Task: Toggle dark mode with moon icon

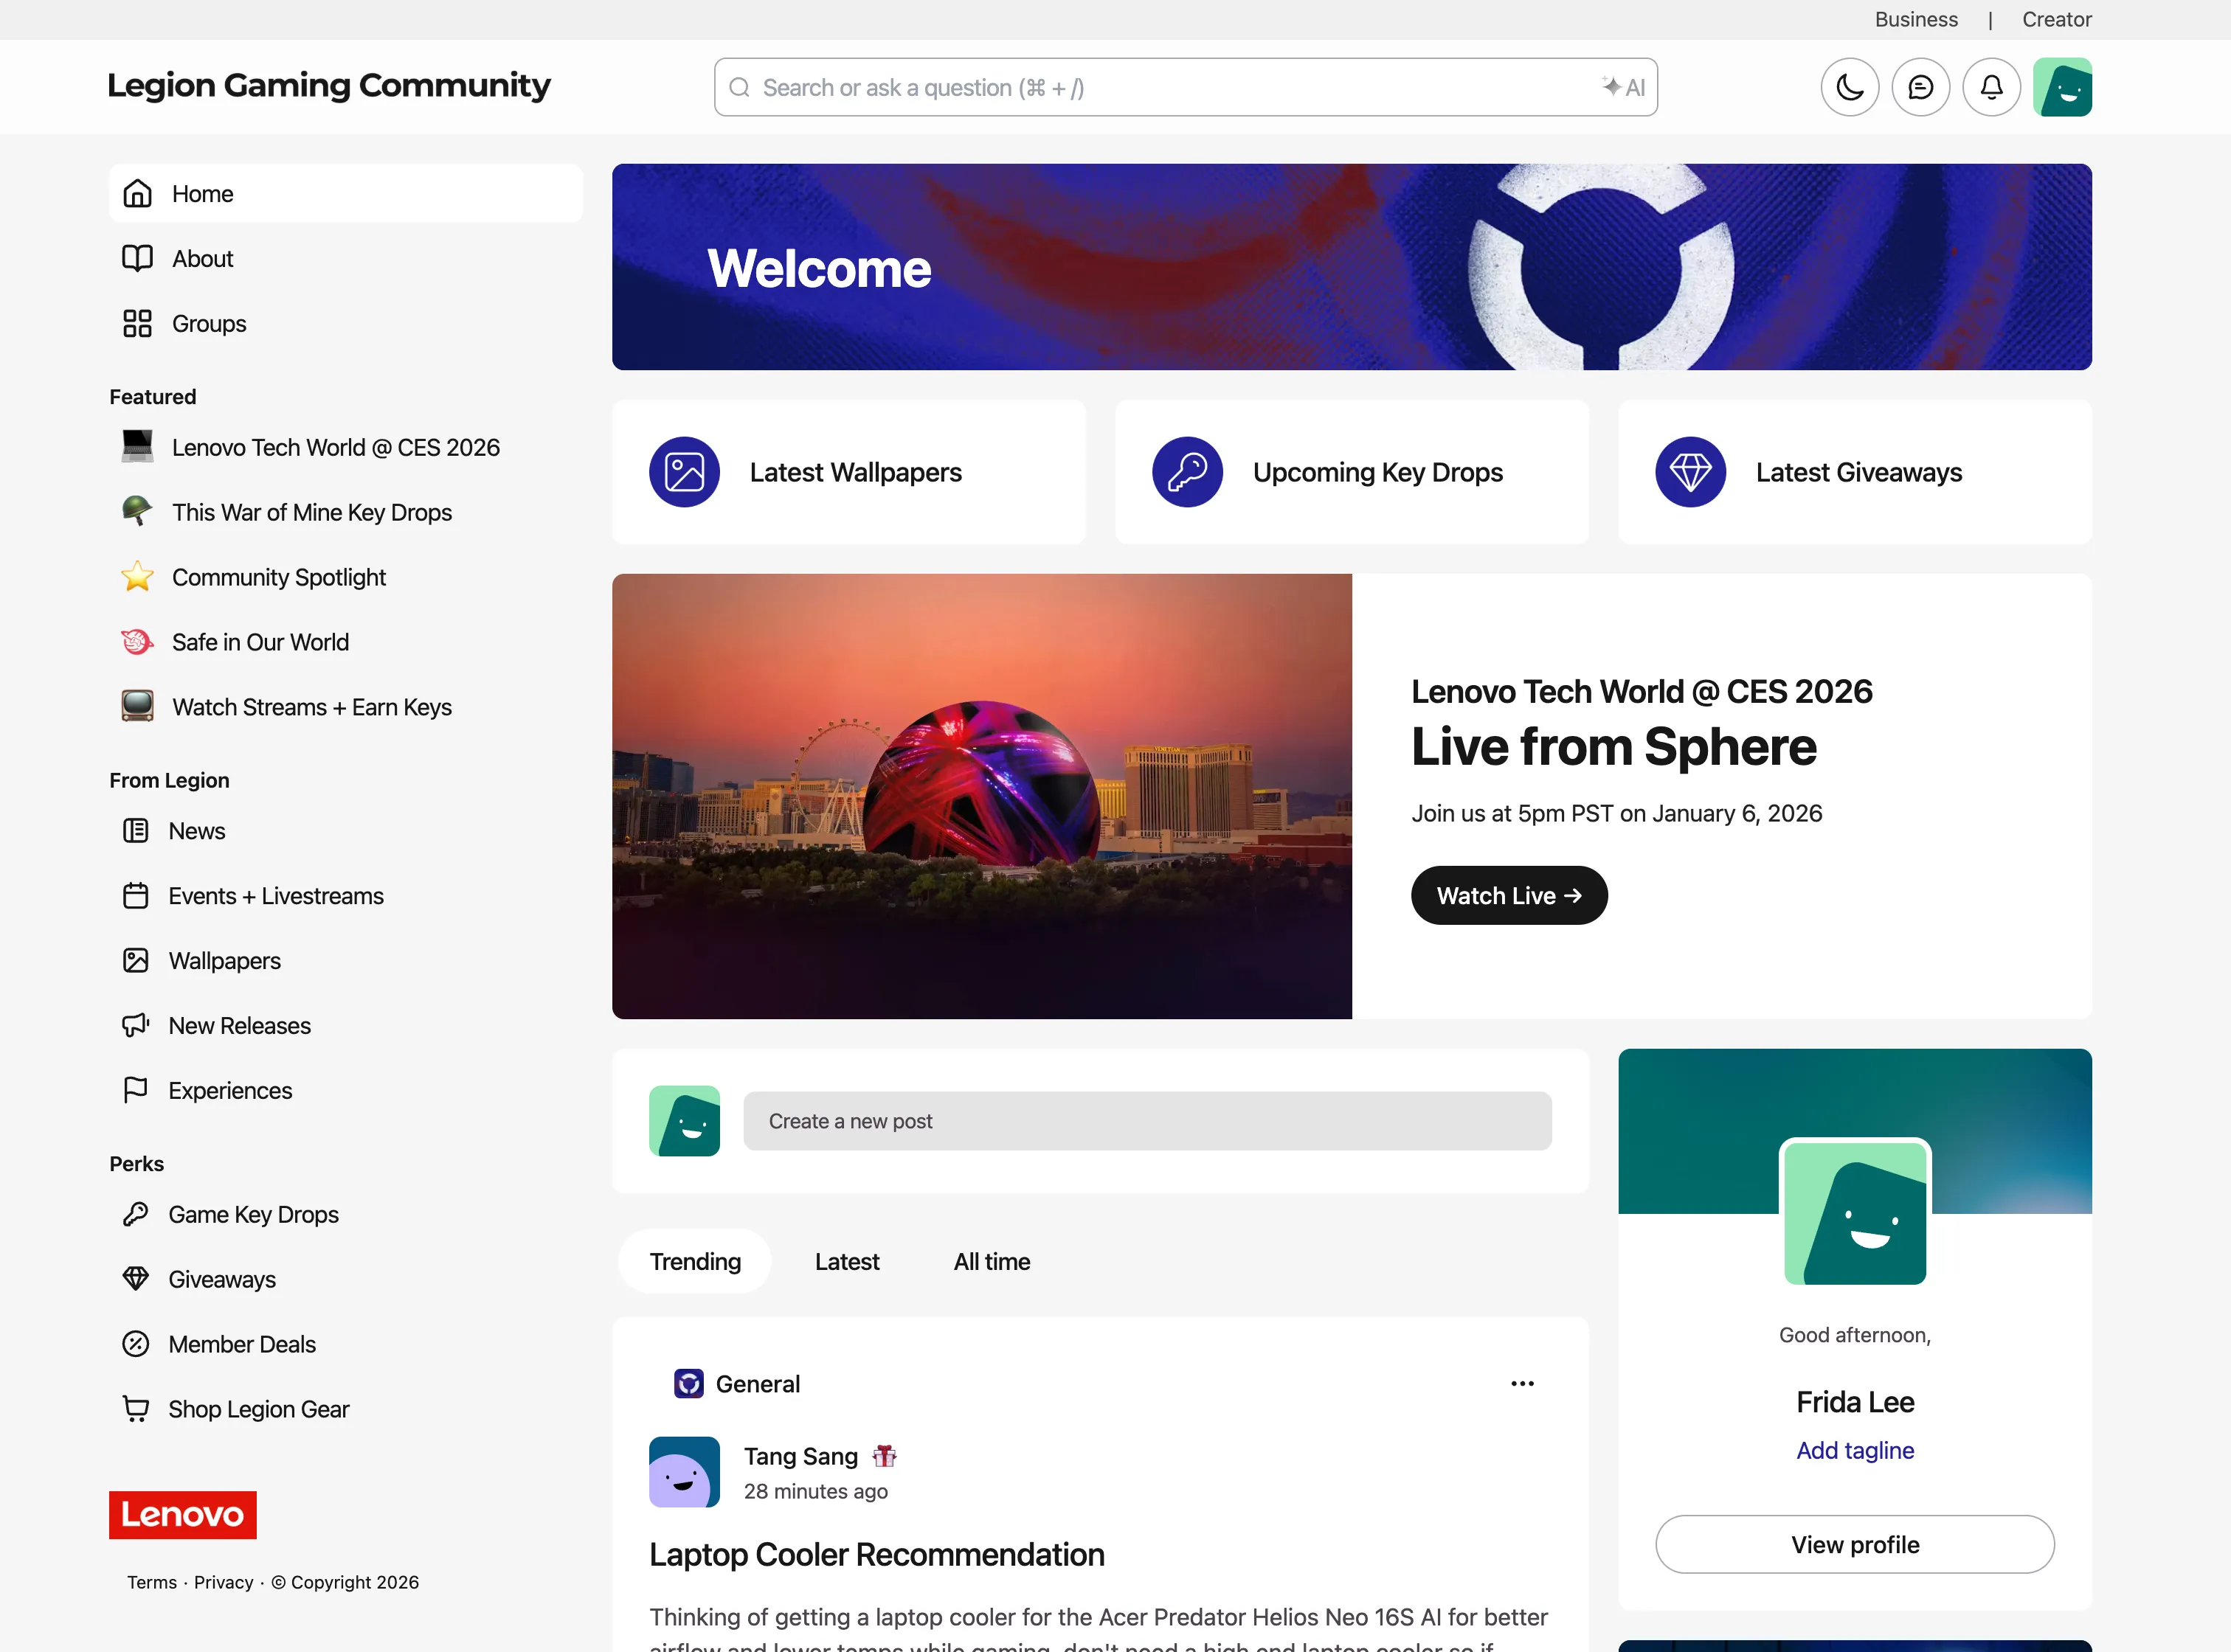Action: click(1849, 88)
